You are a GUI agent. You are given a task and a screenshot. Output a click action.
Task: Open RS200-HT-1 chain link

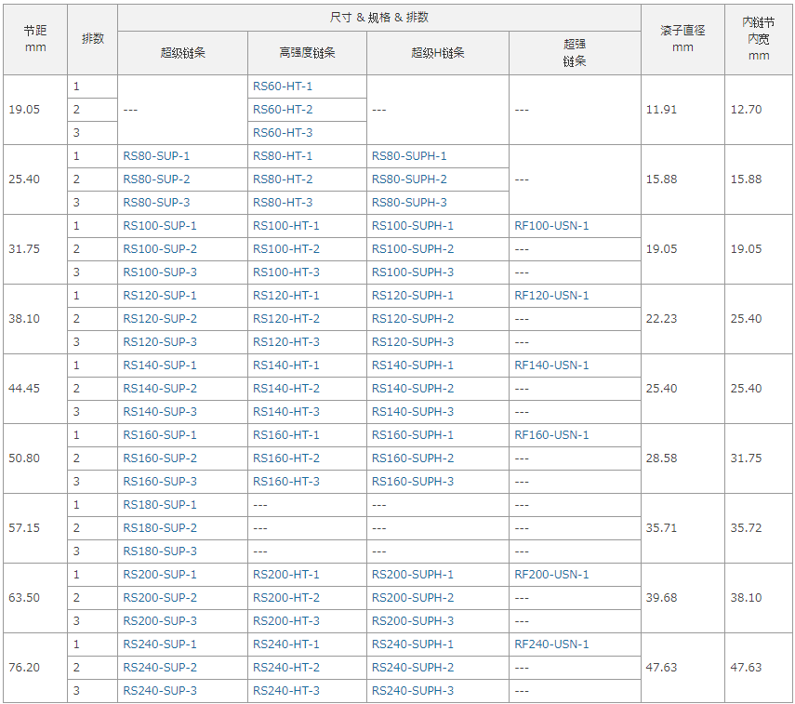(285, 575)
